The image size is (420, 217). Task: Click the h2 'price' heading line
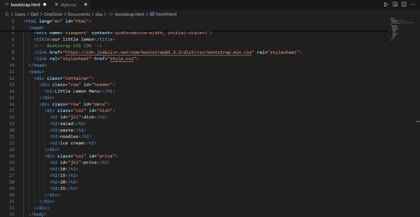80,162
